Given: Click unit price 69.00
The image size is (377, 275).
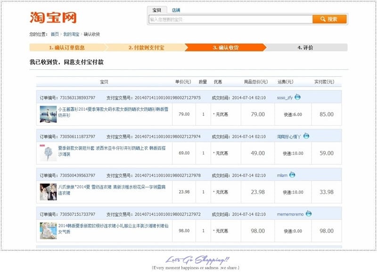Looking at the screenshot, I should point(184,153).
